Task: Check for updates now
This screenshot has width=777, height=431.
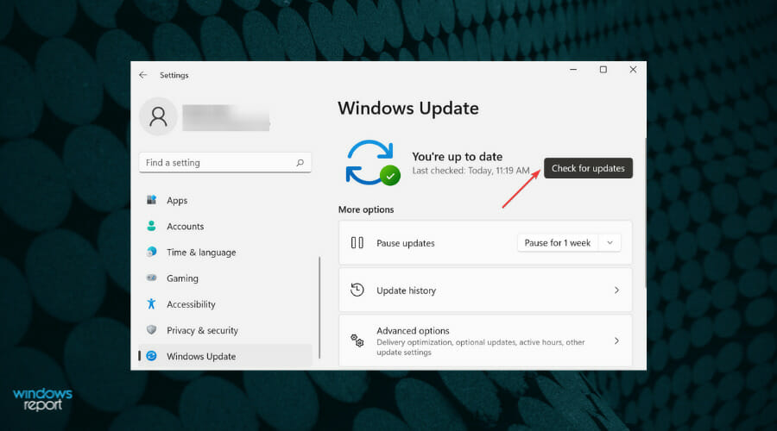Action: (588, 168)
